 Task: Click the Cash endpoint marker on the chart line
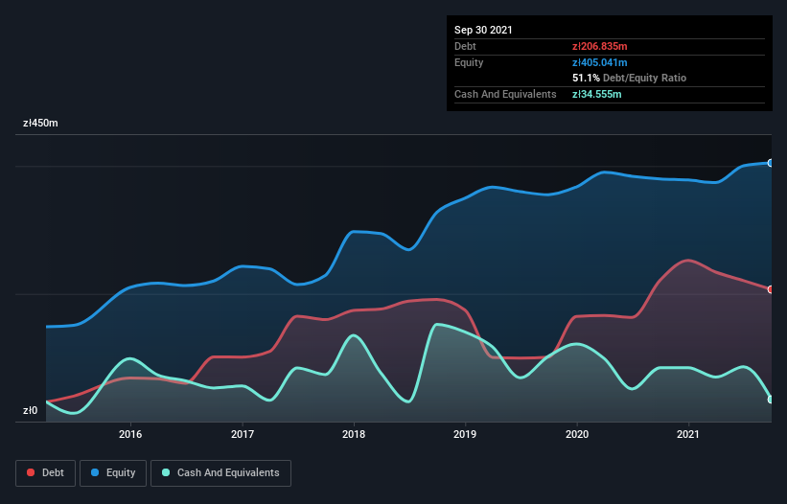click(771, 400)
